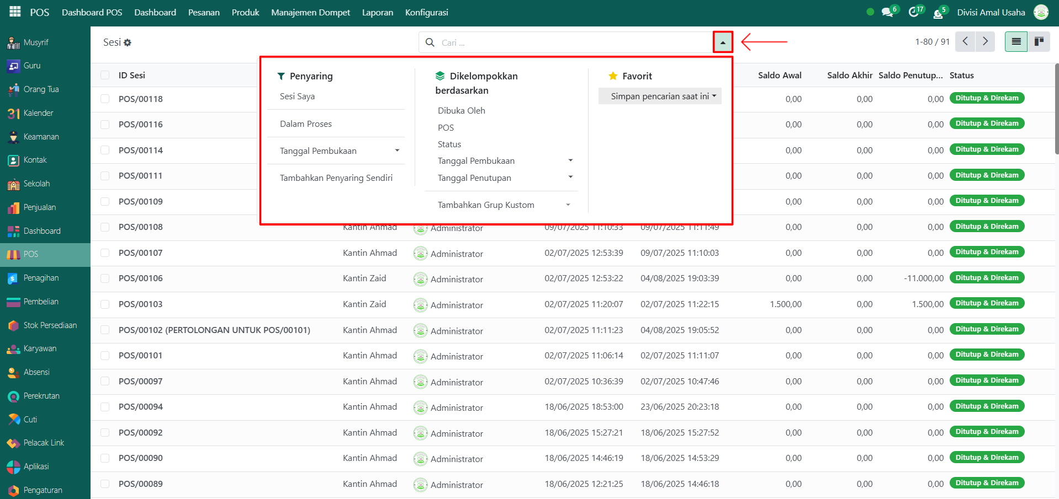The height and width of the screenshot is (499, 1059).
Task: Open the chat messages icon
Action: (887, 12)
